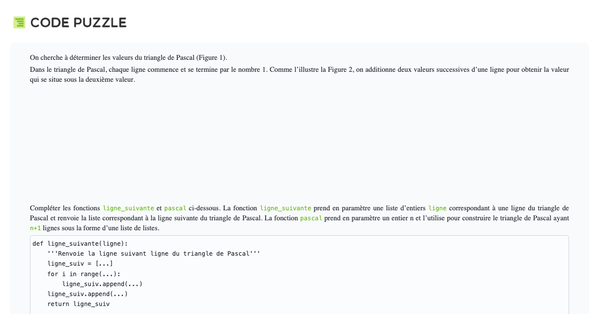Click the green n+1 code term
The height and width of the screenshot is (314, 599).
(35, 228)
